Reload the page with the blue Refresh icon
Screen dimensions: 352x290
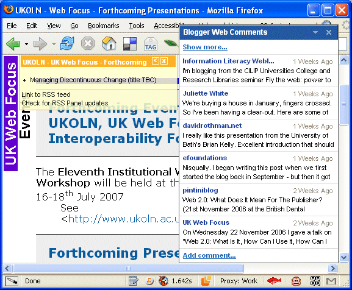67,43
